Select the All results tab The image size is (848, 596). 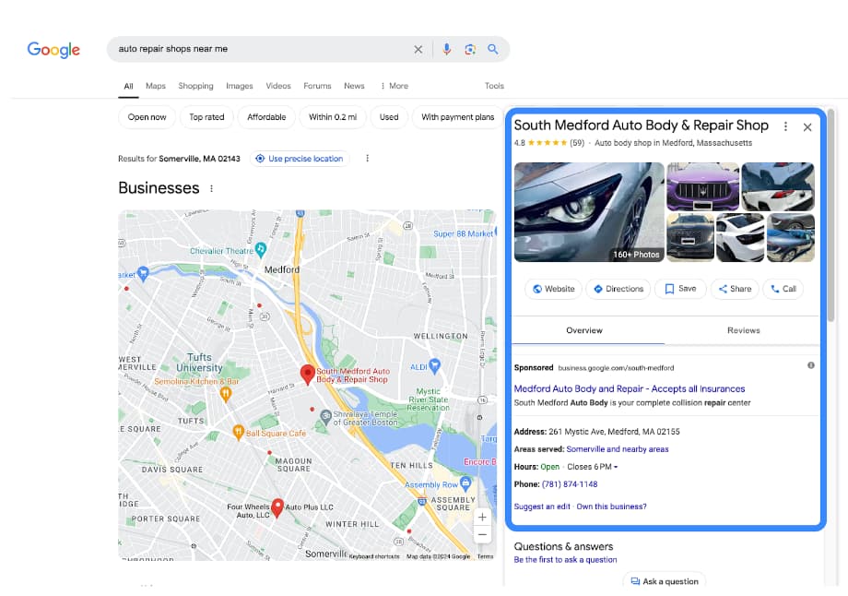pos(128,86)
